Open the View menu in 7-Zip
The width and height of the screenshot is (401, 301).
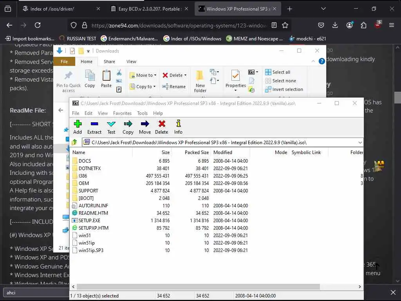(103, 113)
